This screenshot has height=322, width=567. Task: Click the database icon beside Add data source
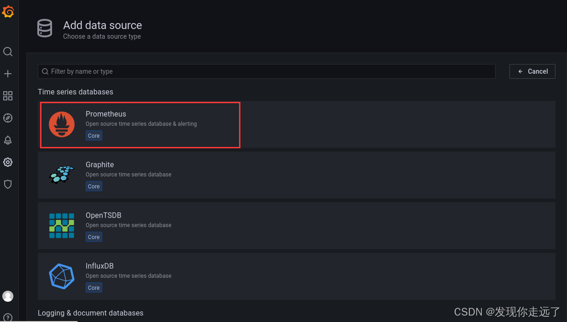(45, 29)
